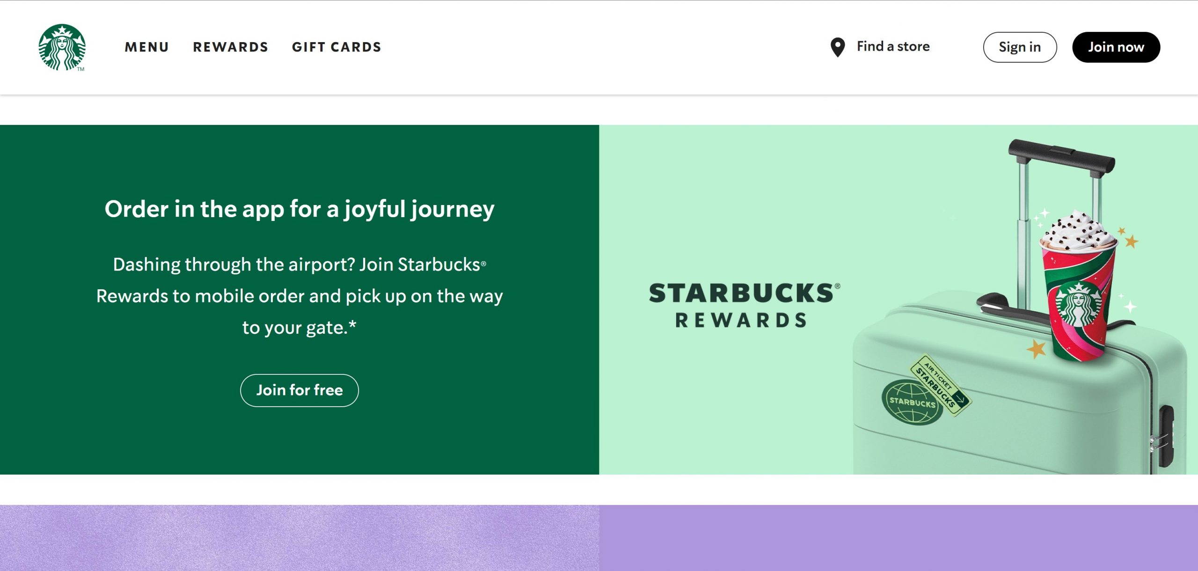Click the round Starbucks globe sticker

coord(912,402)
